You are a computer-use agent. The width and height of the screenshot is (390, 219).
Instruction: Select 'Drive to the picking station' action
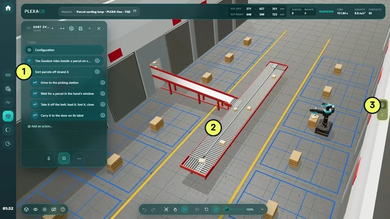click(68, 82)
